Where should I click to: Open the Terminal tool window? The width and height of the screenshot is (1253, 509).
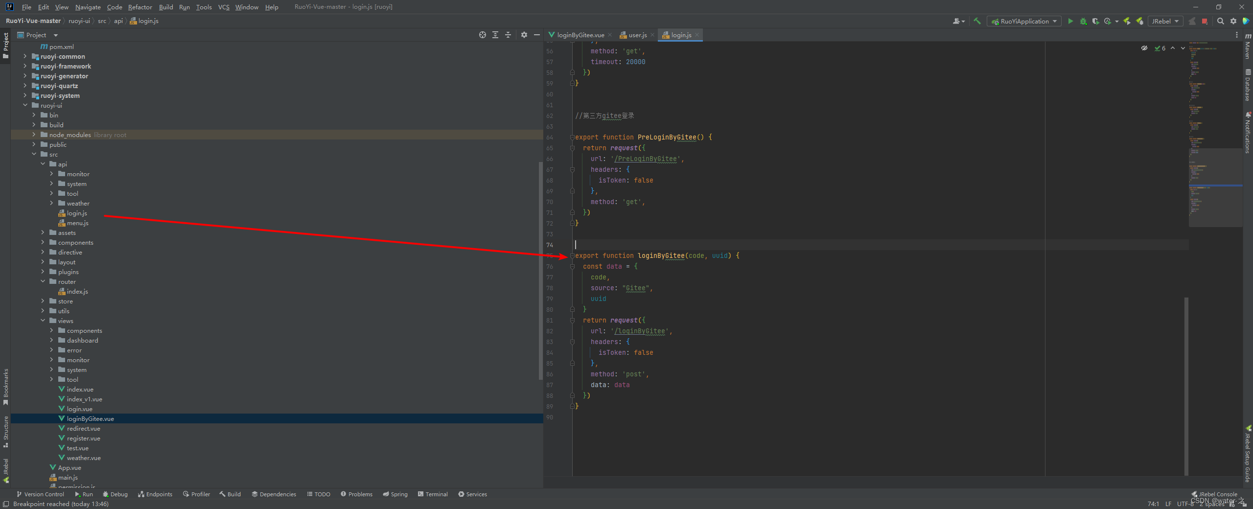tap(433, 494)
